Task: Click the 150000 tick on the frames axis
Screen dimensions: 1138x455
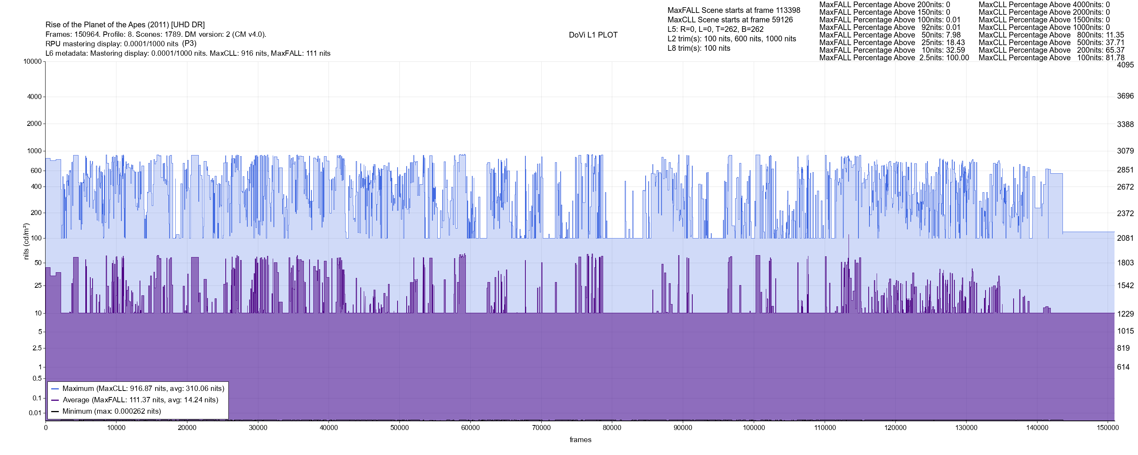Action: (x=1108, y=428)
